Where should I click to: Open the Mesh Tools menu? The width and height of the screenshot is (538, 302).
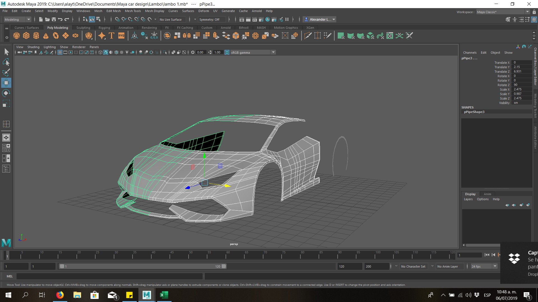point(133,11)
